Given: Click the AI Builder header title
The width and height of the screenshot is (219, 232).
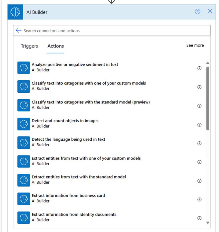Looking at the screenshot, I should tap(37, 12).
